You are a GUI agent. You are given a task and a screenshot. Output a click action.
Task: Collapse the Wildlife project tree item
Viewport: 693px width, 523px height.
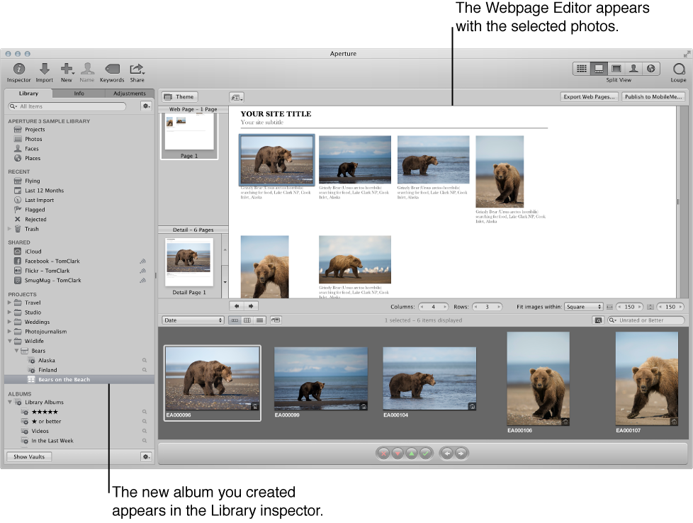[9, 341]
